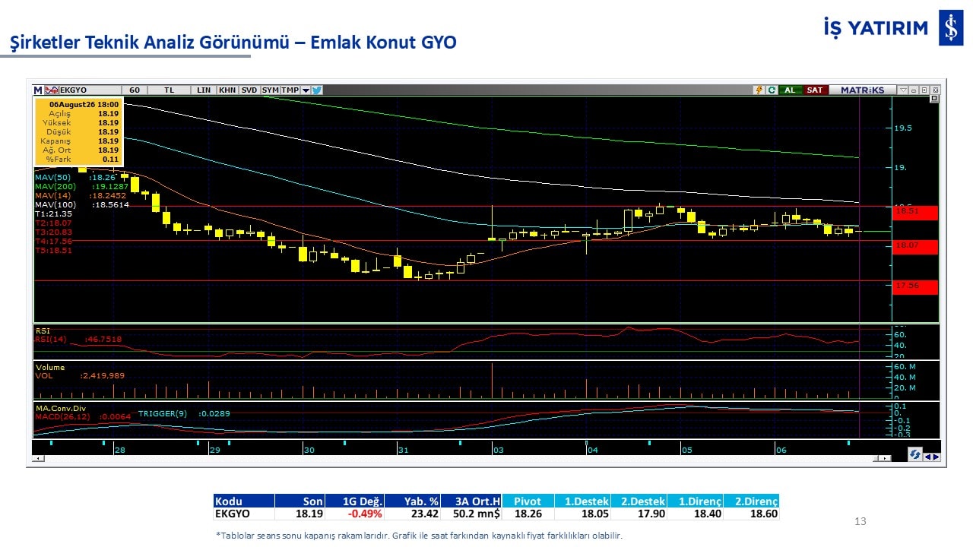Click the 31 date marker on timeline
Screen dimensions: 973x547
(403, 450)
